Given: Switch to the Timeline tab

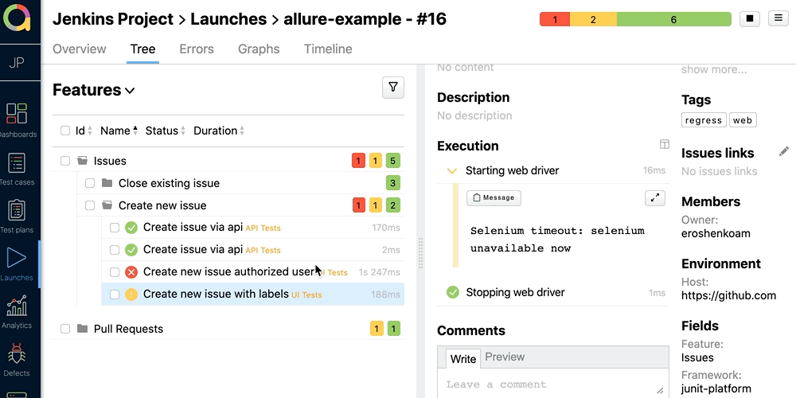Looking at the screenshot, I should 328,49.
